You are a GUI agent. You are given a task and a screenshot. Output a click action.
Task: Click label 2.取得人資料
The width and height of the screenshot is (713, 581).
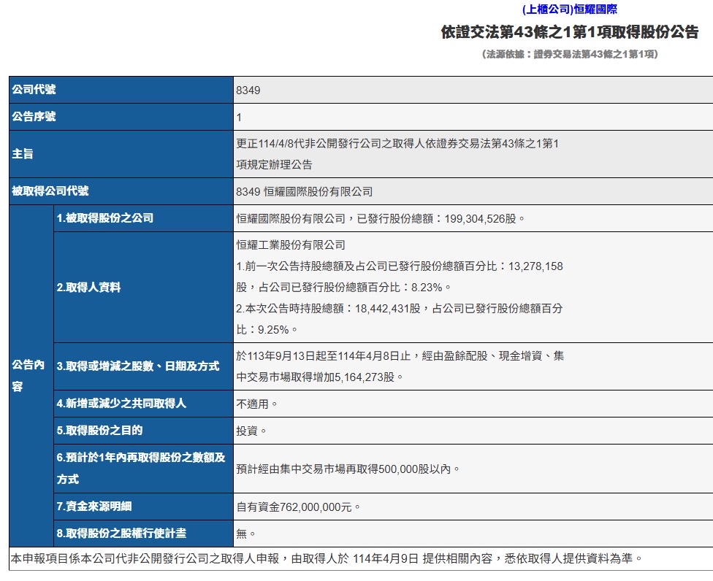pyautogui.click(x=143, y=287)
